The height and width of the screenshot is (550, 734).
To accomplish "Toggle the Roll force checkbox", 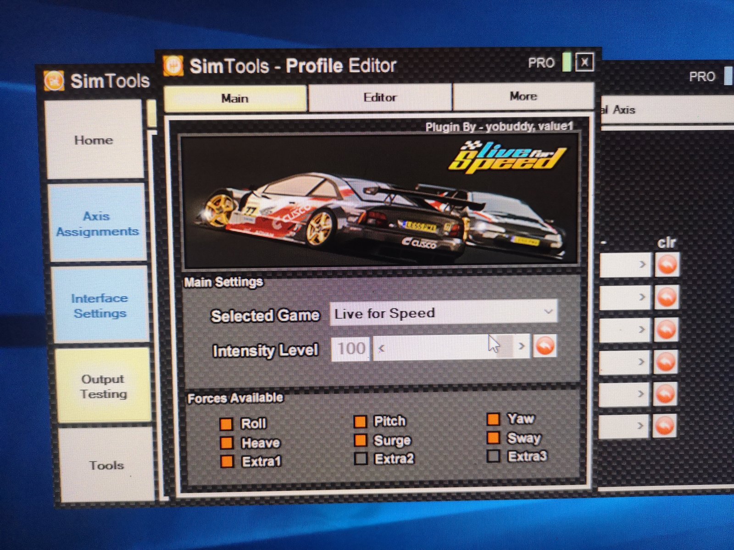I will [226, 424].
